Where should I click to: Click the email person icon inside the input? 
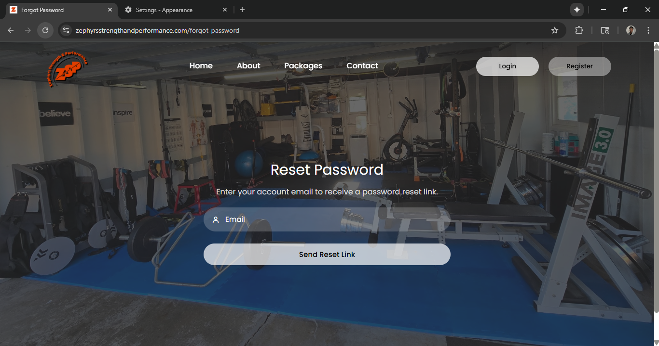[215, 219]
